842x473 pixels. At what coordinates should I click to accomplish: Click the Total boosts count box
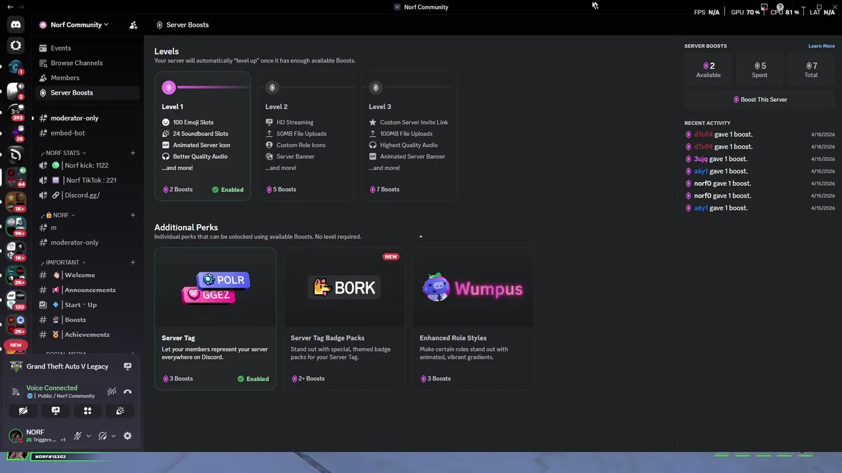click(811, 69)
